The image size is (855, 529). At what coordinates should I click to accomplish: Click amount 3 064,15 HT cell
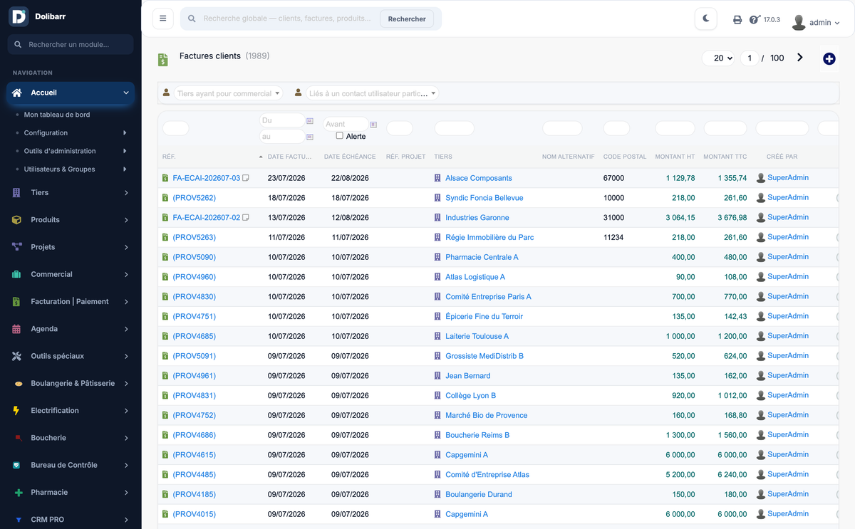tap(680, 218)
